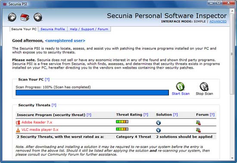Click the green Start Scan icon
Screen dimensions: 237x163
[180, 87]
